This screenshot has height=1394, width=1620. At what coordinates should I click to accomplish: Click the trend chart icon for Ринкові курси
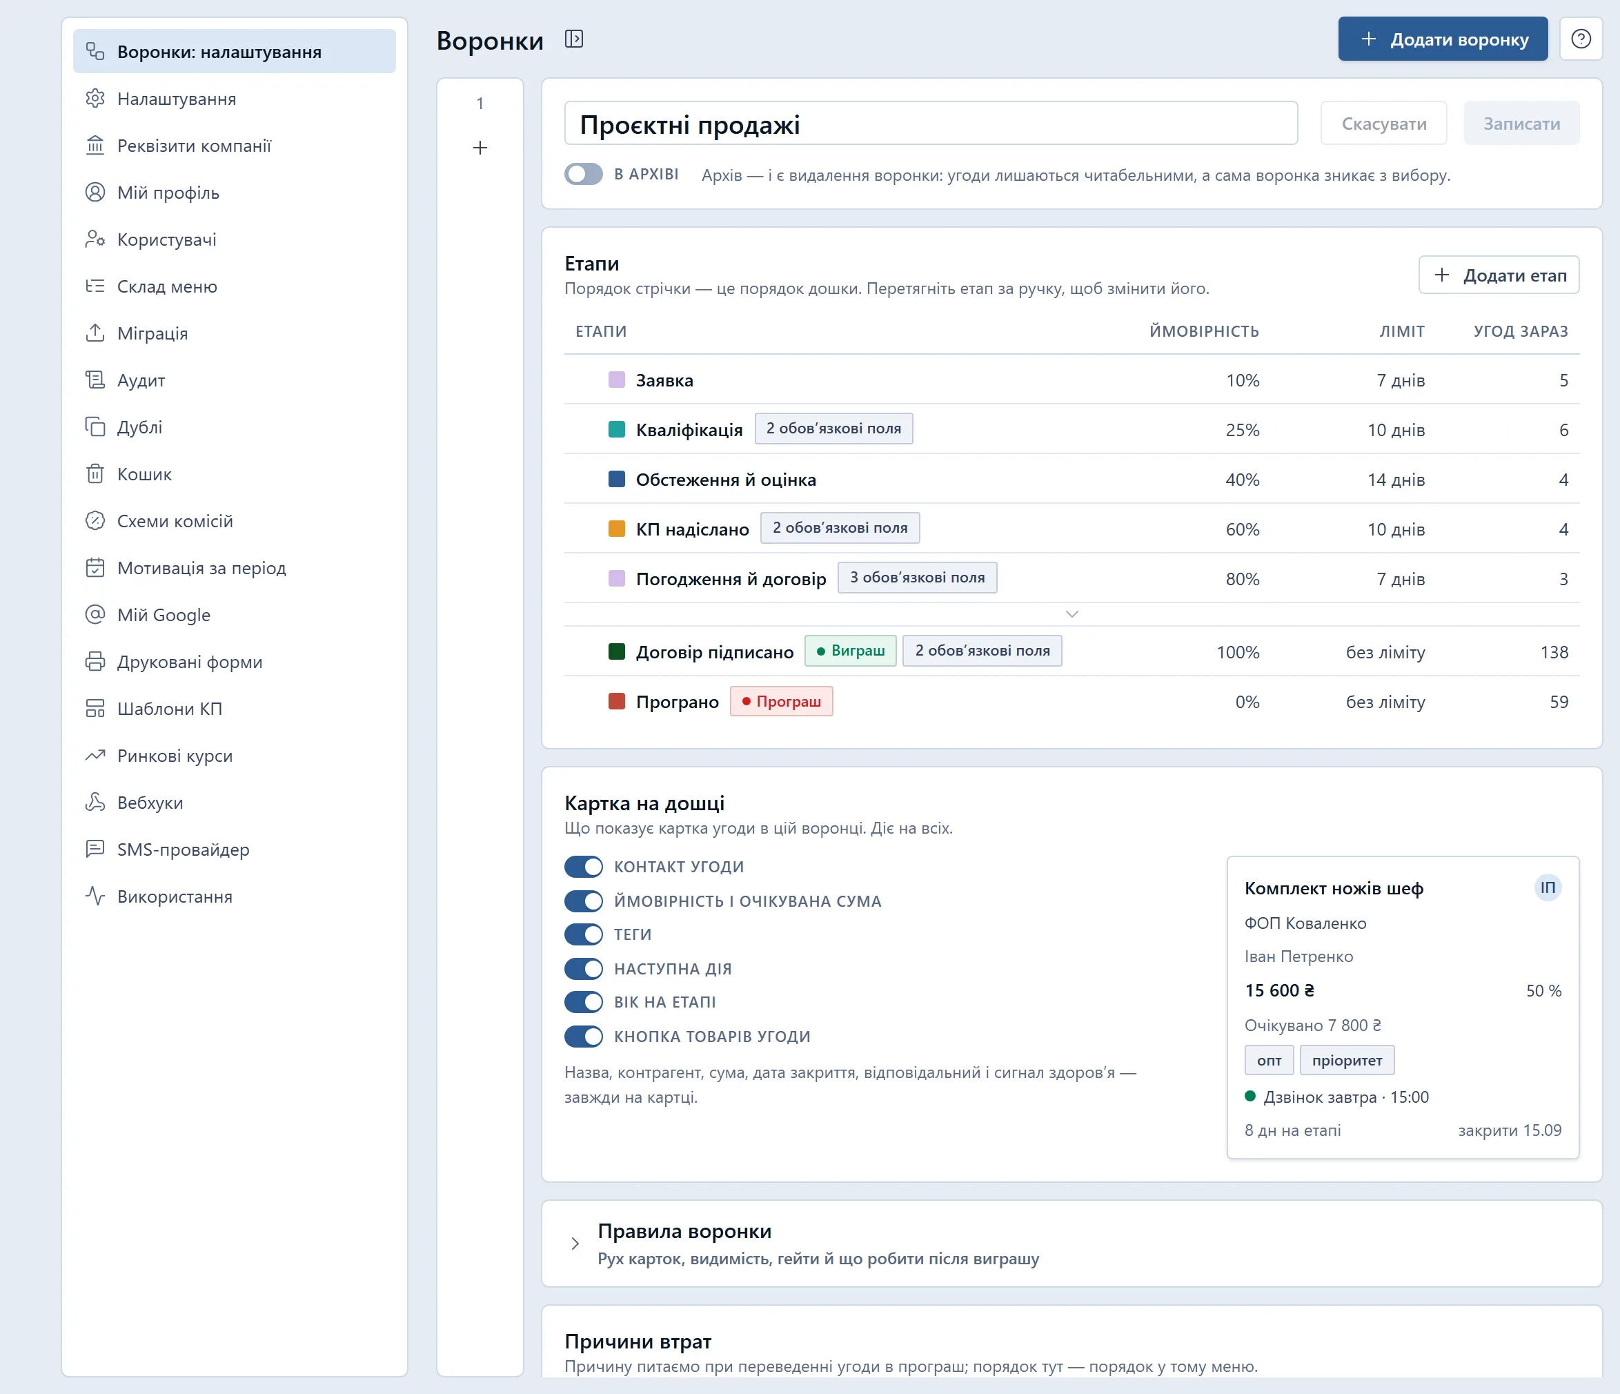click(x=95, y=755)
